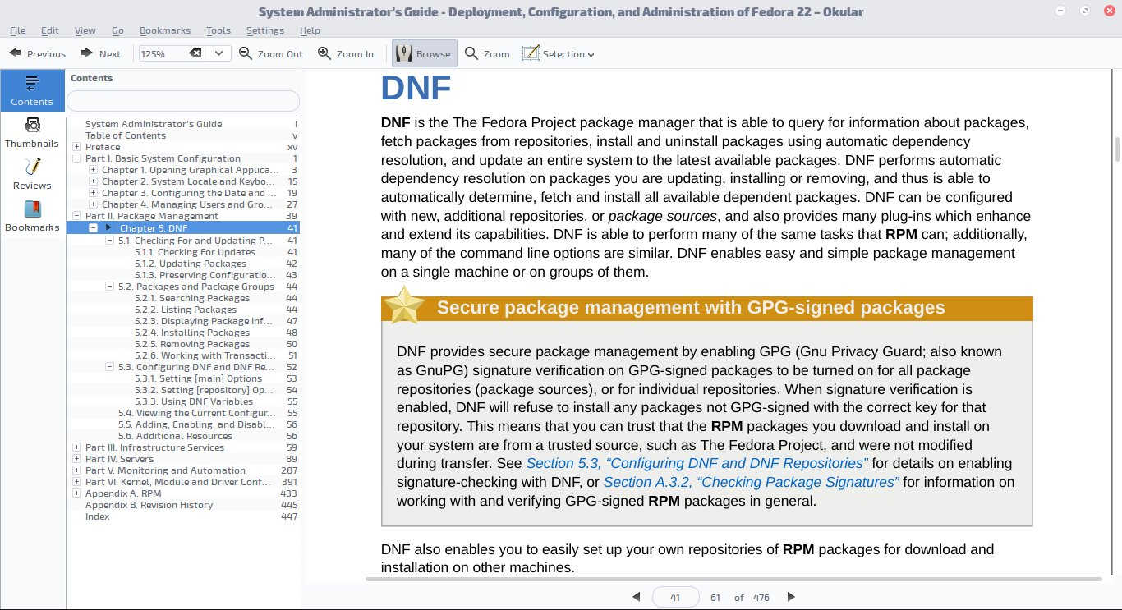Open the Tools menu

click(x=218, y=30)
